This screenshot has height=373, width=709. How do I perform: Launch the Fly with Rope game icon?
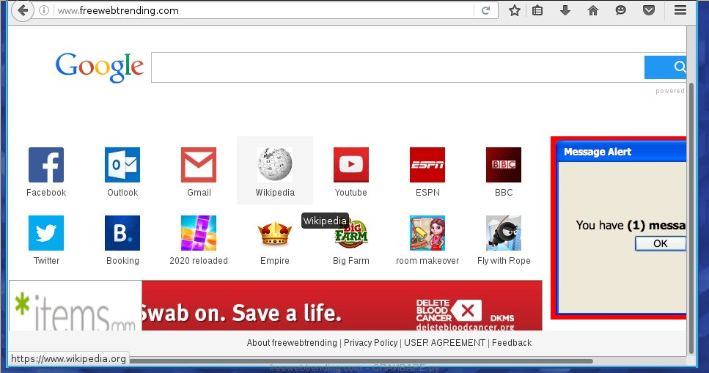(504, 233)
